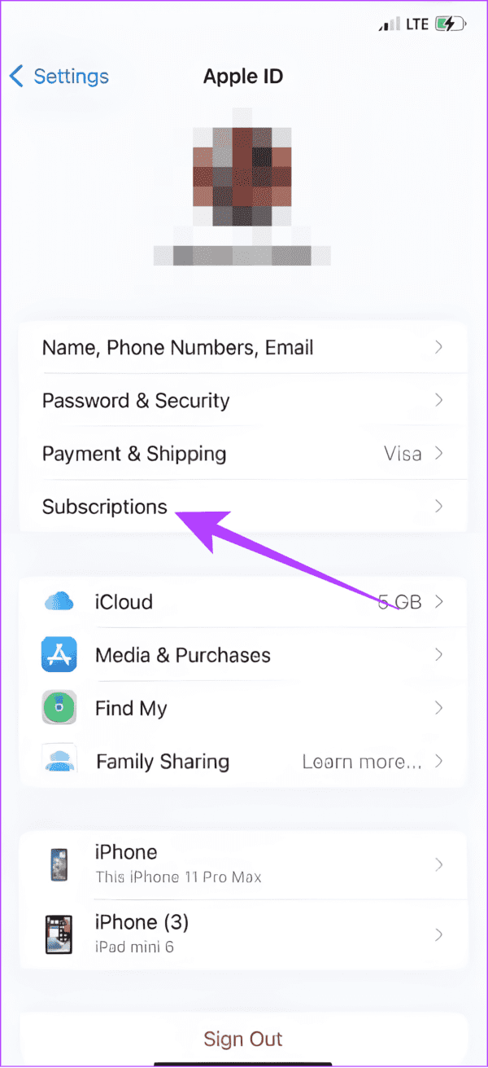Open iCloud storage via 5 GB chevron
Screen dimensions: 488x1068
click(439, 602)
